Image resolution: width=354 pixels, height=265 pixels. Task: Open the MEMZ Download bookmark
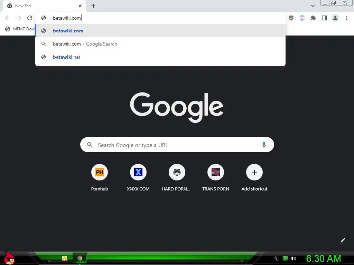(20, 29)
